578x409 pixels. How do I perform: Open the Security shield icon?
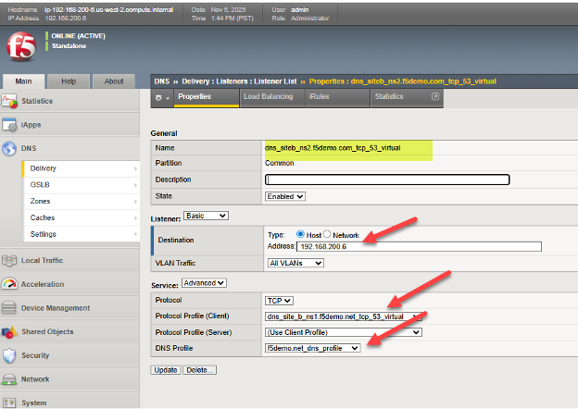point(10,355)
